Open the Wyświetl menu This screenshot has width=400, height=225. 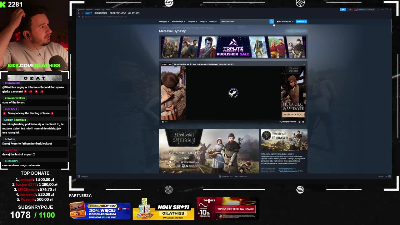(89, 10)
